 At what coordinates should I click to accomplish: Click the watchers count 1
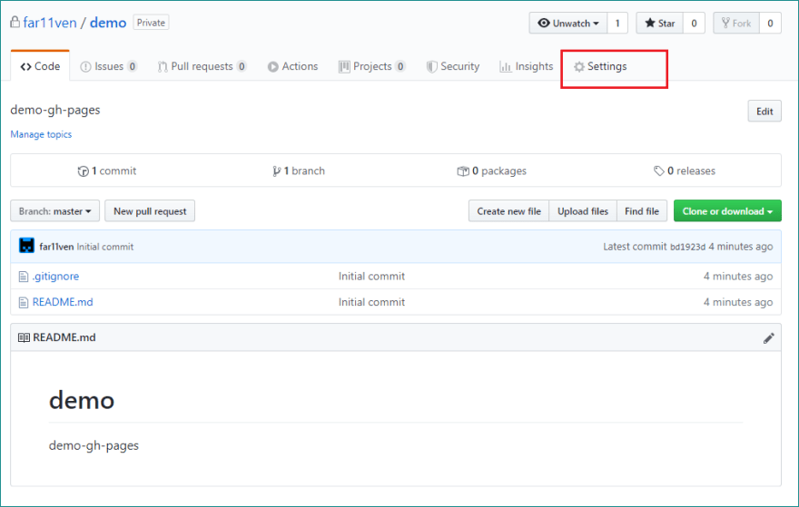tap(617, 23)
